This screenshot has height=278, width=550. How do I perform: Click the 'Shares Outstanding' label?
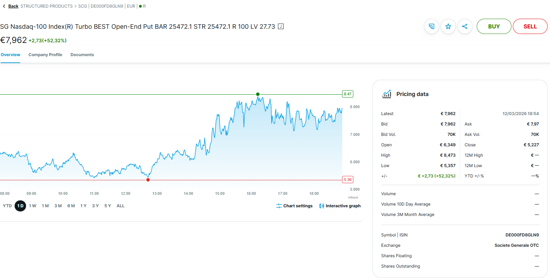coord(400,266)
